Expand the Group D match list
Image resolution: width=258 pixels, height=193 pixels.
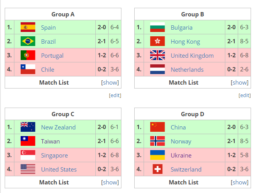point(240,182)
